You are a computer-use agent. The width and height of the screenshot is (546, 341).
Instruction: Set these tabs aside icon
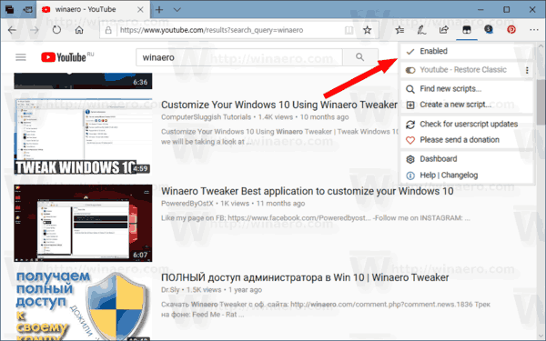click(27, 9)
